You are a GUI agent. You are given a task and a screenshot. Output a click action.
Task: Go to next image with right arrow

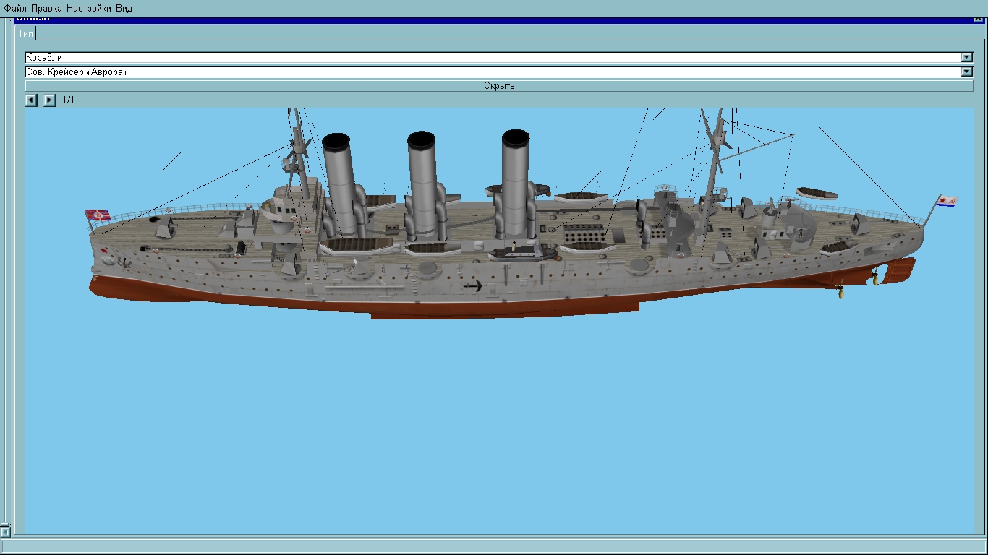[x=49, y=100]
